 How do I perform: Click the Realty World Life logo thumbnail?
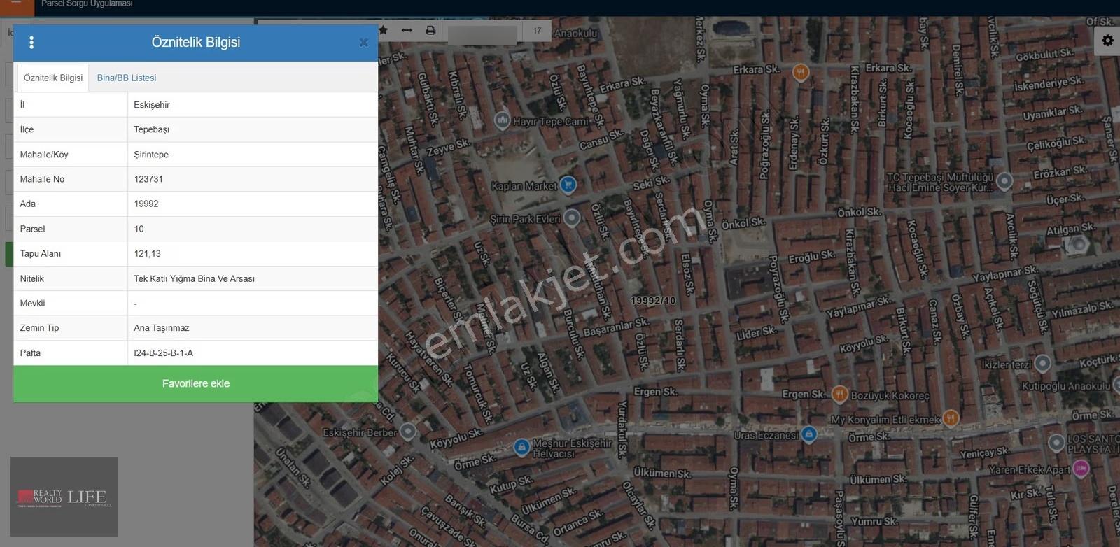64,497
